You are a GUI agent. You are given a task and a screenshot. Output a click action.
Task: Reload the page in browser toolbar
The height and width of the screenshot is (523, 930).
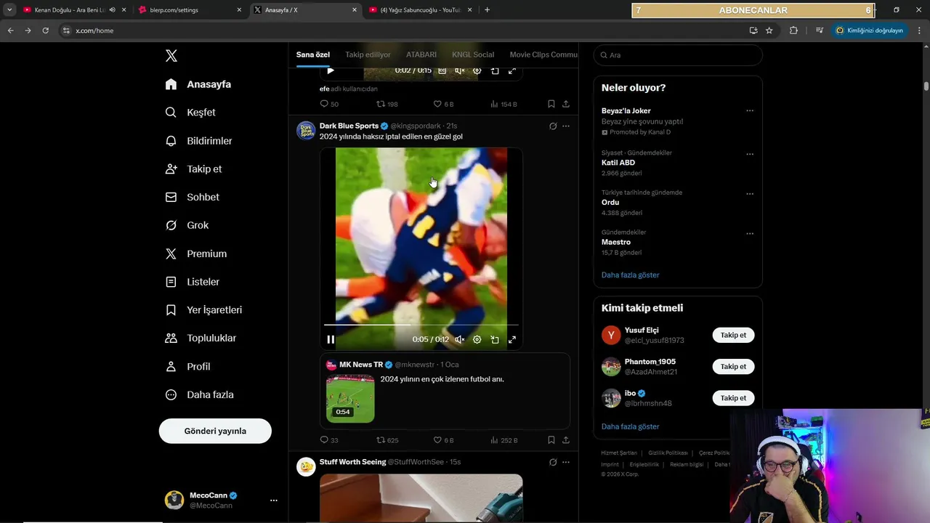(45, 31)
